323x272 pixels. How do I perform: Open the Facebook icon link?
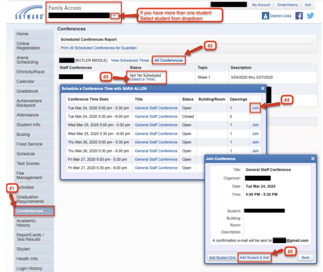click(299, 16)
